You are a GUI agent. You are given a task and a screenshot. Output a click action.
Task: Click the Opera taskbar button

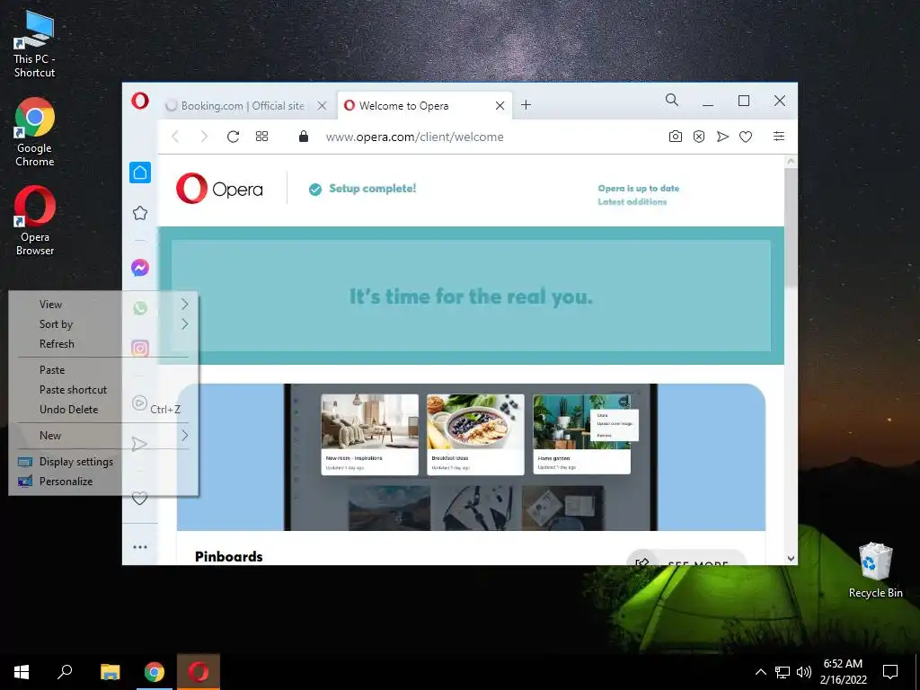coord(199,672)
